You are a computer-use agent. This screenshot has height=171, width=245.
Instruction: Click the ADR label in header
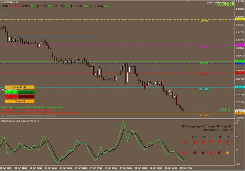(x=5, y=6)
